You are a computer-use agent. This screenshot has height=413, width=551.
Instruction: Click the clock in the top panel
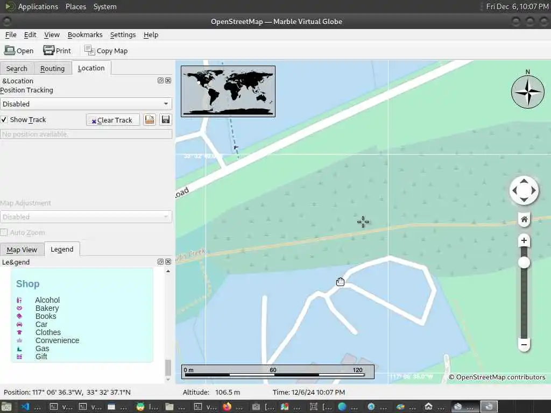point(517,6)
